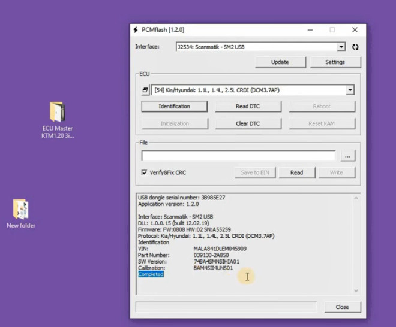Click the file browse ellipsis button
The image size is (396, 327).
[348, 156]
